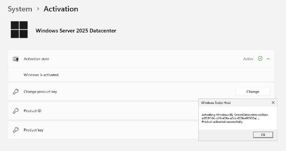Click the Change product key key icon
The width and height of the screenshot is (286, 151).
tap(16, 92)
